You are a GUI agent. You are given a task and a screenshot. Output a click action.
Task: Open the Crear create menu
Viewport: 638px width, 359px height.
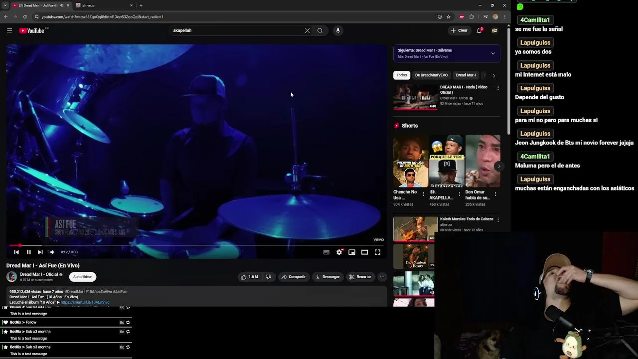[x=459, y=30]
